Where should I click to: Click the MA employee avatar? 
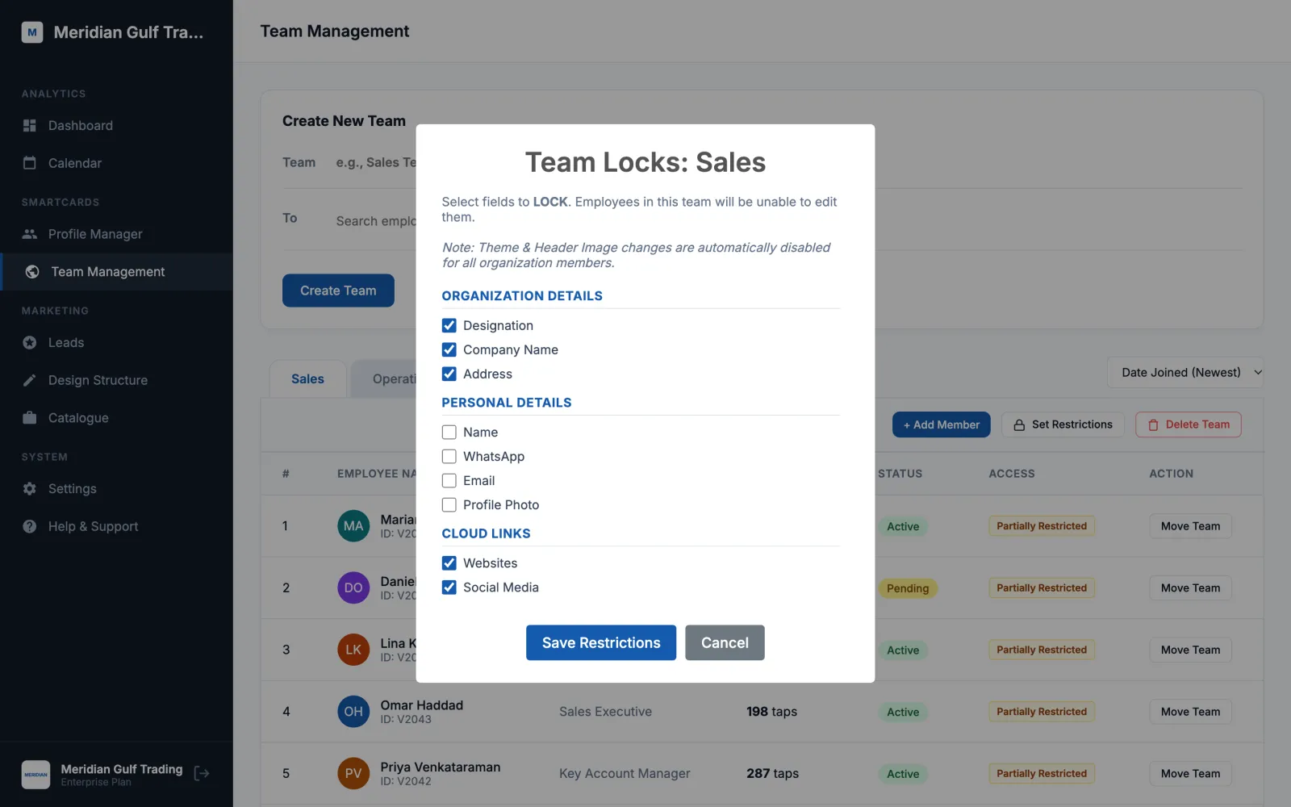coord(353,526)
